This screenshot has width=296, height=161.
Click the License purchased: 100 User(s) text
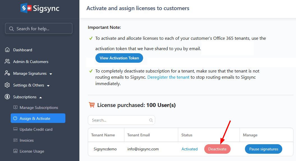[136, 105]
